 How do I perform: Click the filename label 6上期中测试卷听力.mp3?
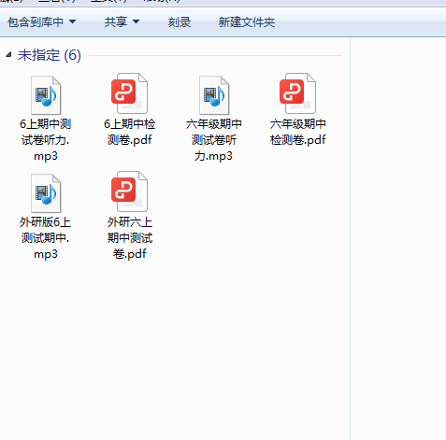point(46,140)
